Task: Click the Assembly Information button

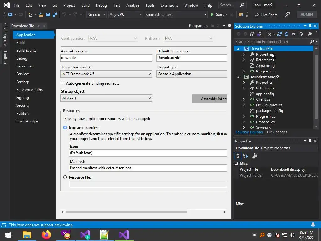Action: click(210, 99)
